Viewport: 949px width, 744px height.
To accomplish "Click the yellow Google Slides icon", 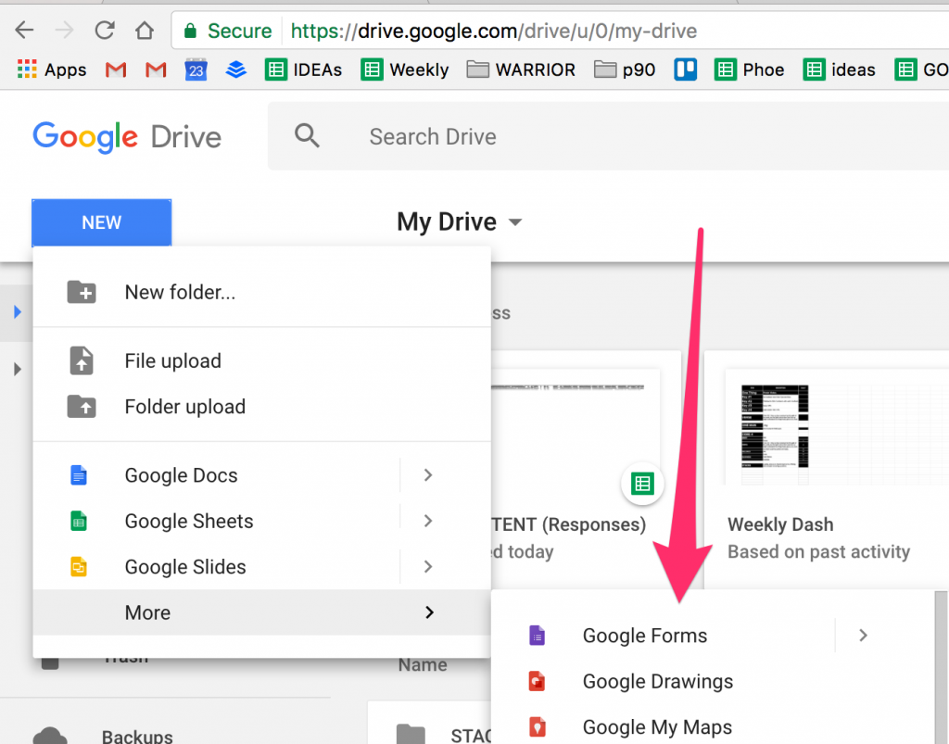I will (79, 567).
